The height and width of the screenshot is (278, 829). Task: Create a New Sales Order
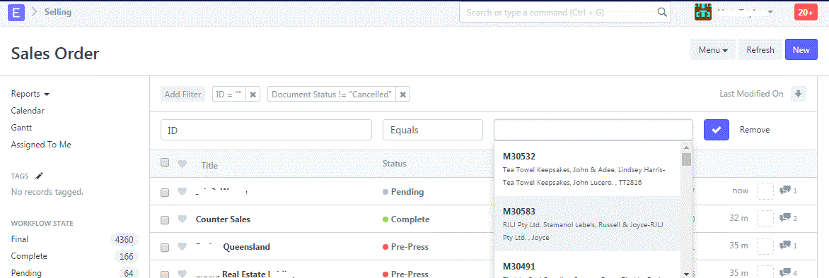(x=801, y=50)
